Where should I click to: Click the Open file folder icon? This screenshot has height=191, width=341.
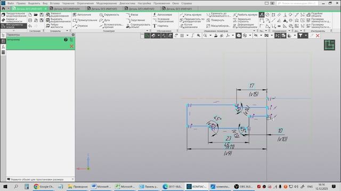36,15
